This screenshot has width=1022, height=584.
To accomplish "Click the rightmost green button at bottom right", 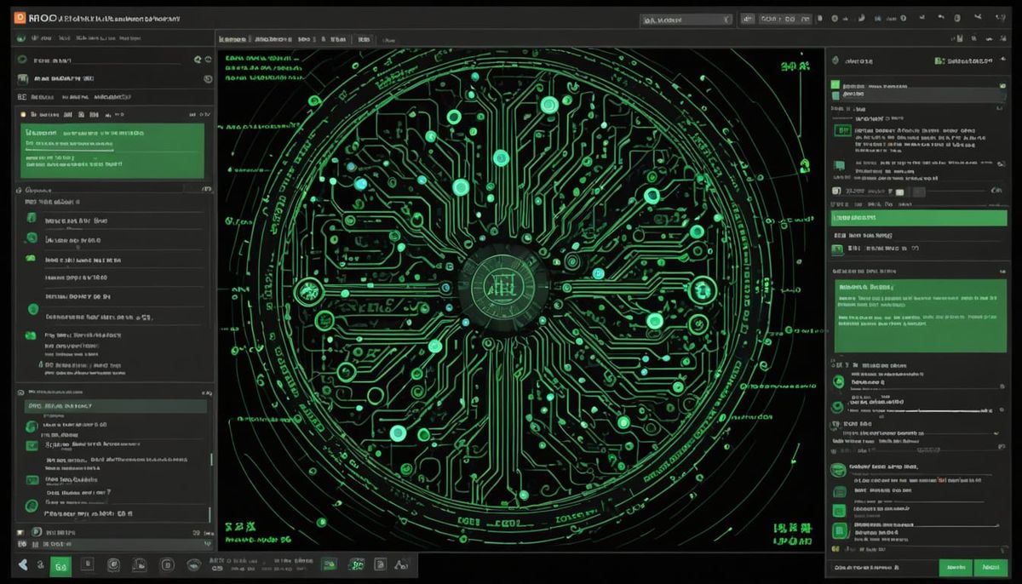I will pyautogui.click(x=990, y=567).
